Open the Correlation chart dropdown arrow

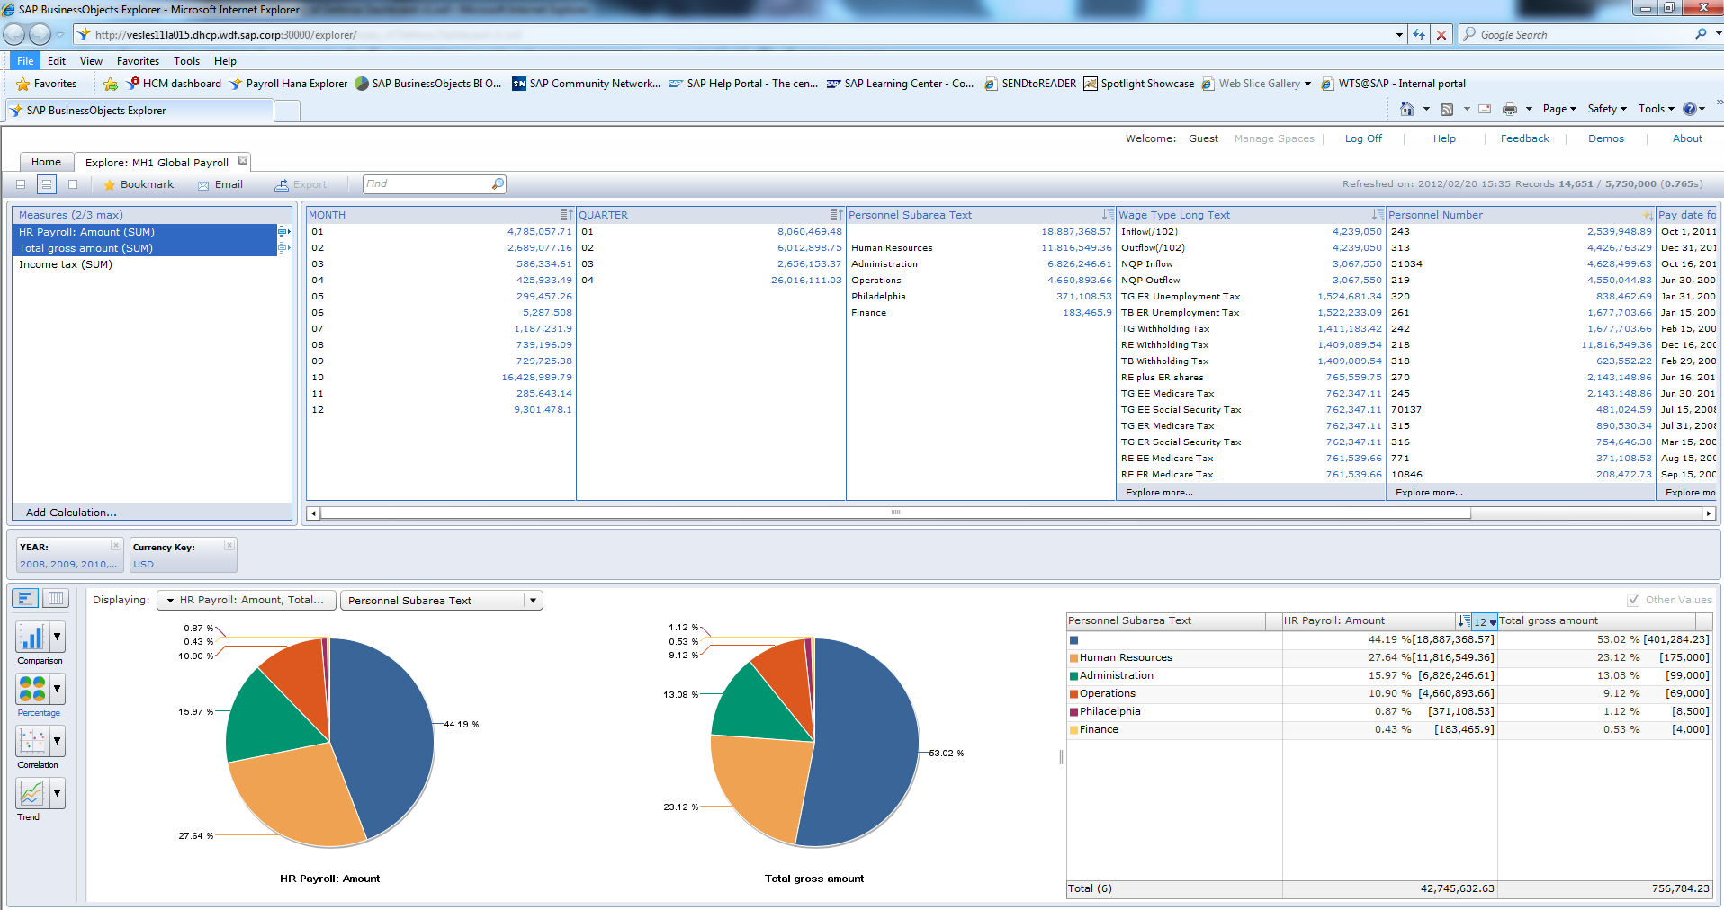58,741
